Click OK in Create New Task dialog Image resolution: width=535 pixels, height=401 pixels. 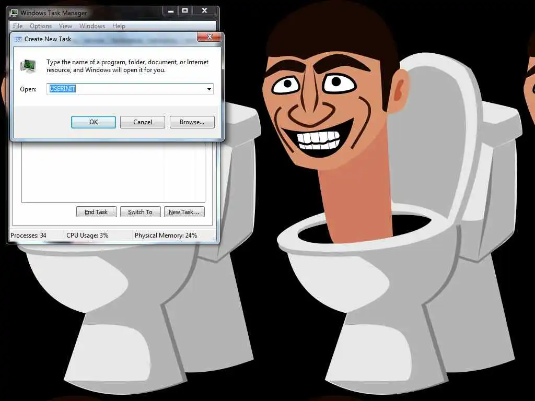(x=93, y=122)
